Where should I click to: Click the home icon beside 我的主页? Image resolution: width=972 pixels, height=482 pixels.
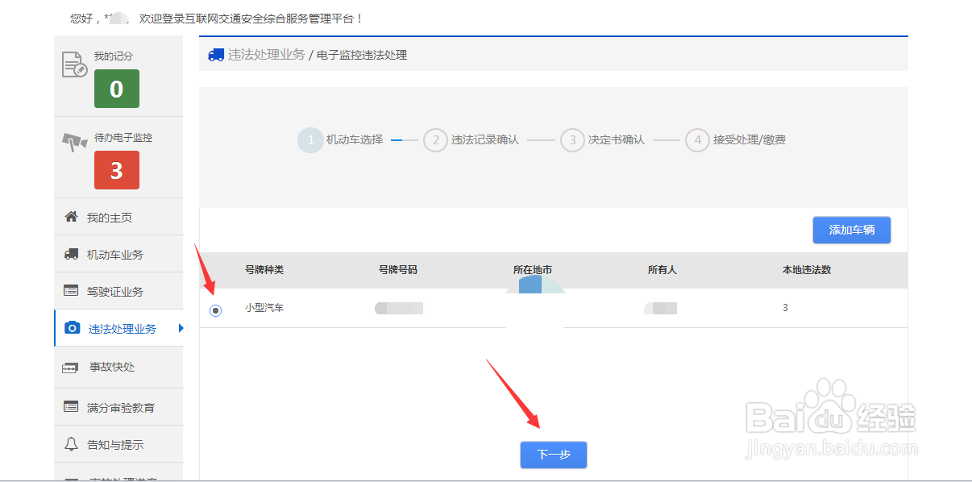coord(71,216)
